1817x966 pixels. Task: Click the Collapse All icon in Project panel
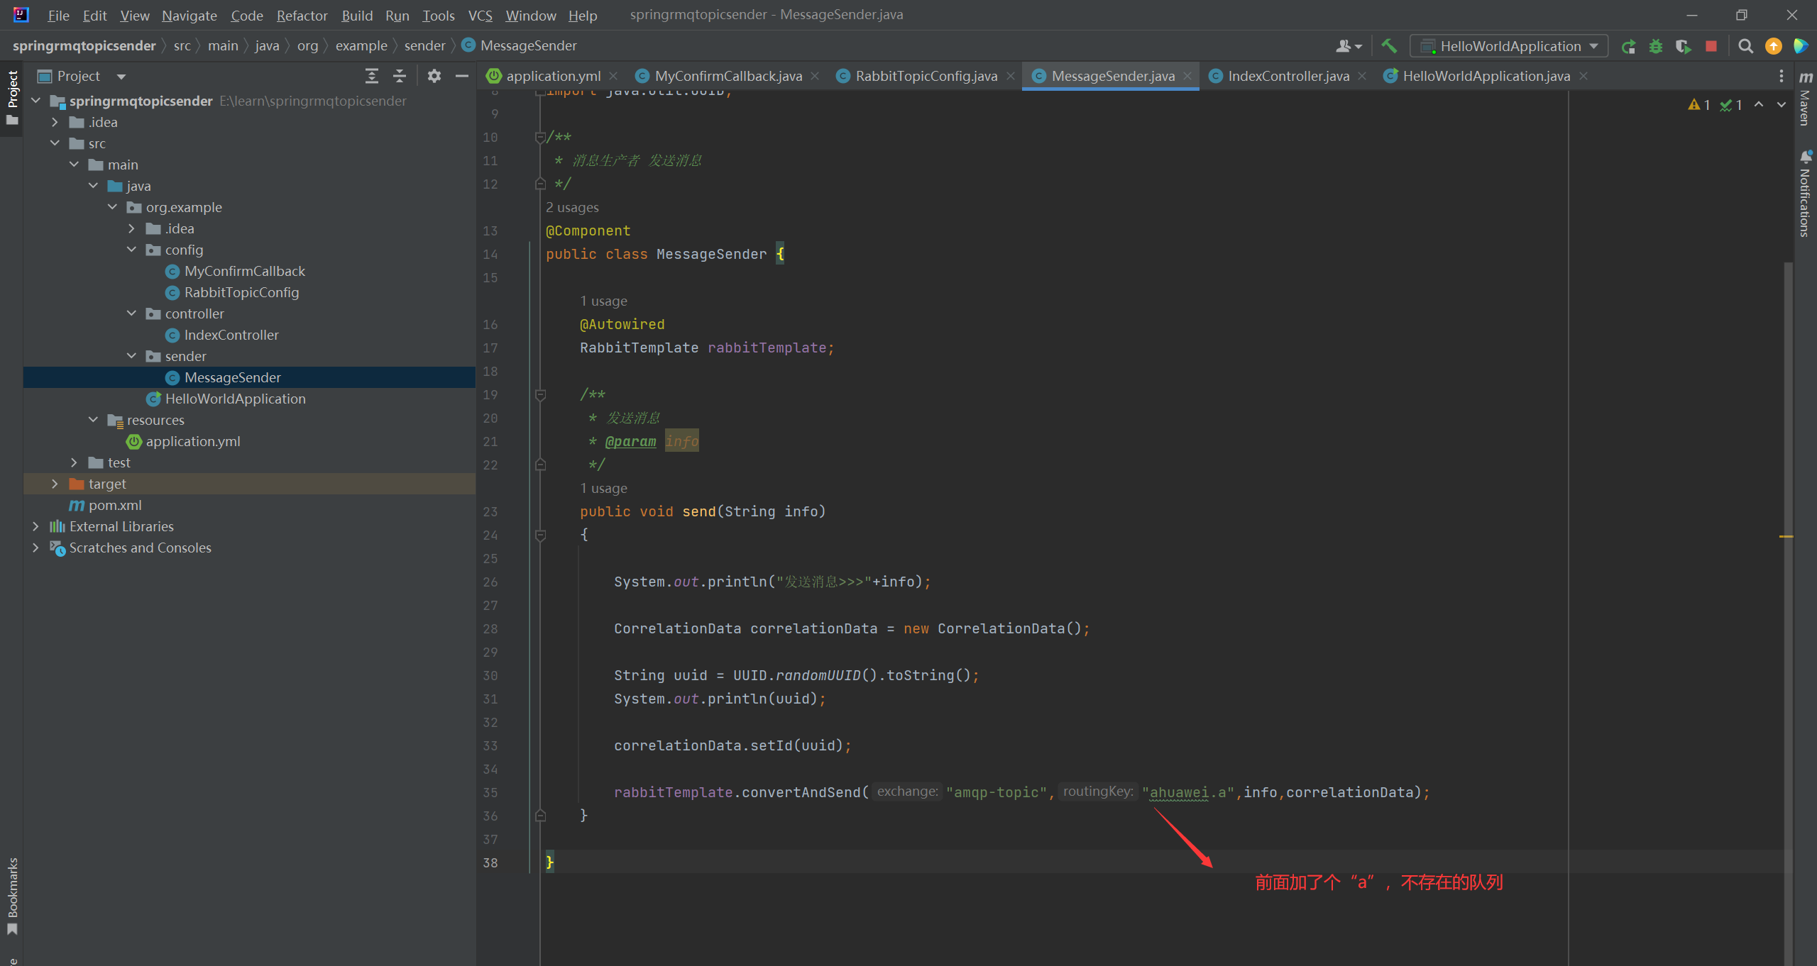click(400, 76)
